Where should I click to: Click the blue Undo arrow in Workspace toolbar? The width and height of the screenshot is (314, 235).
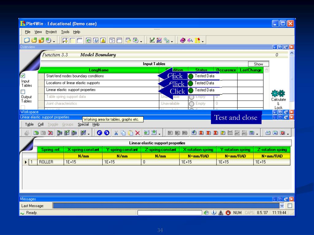99,133
